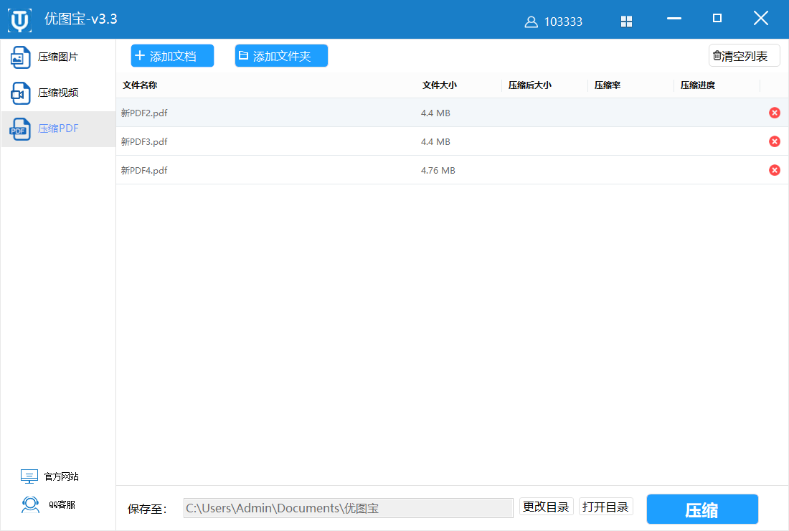Click the 添加文件夹 button
This screenshot has width=789, height=531.
point(281,55)
